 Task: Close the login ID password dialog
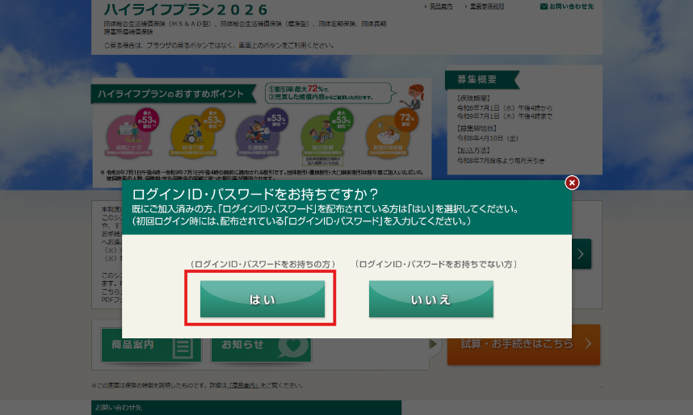pyautogui.click(x=572, y=182)
